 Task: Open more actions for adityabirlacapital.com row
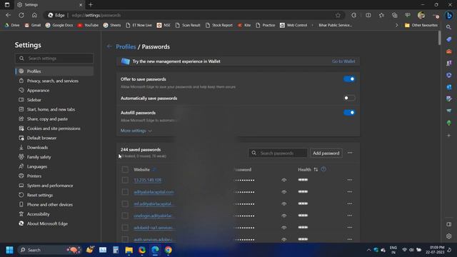click(x=349, y=192)
